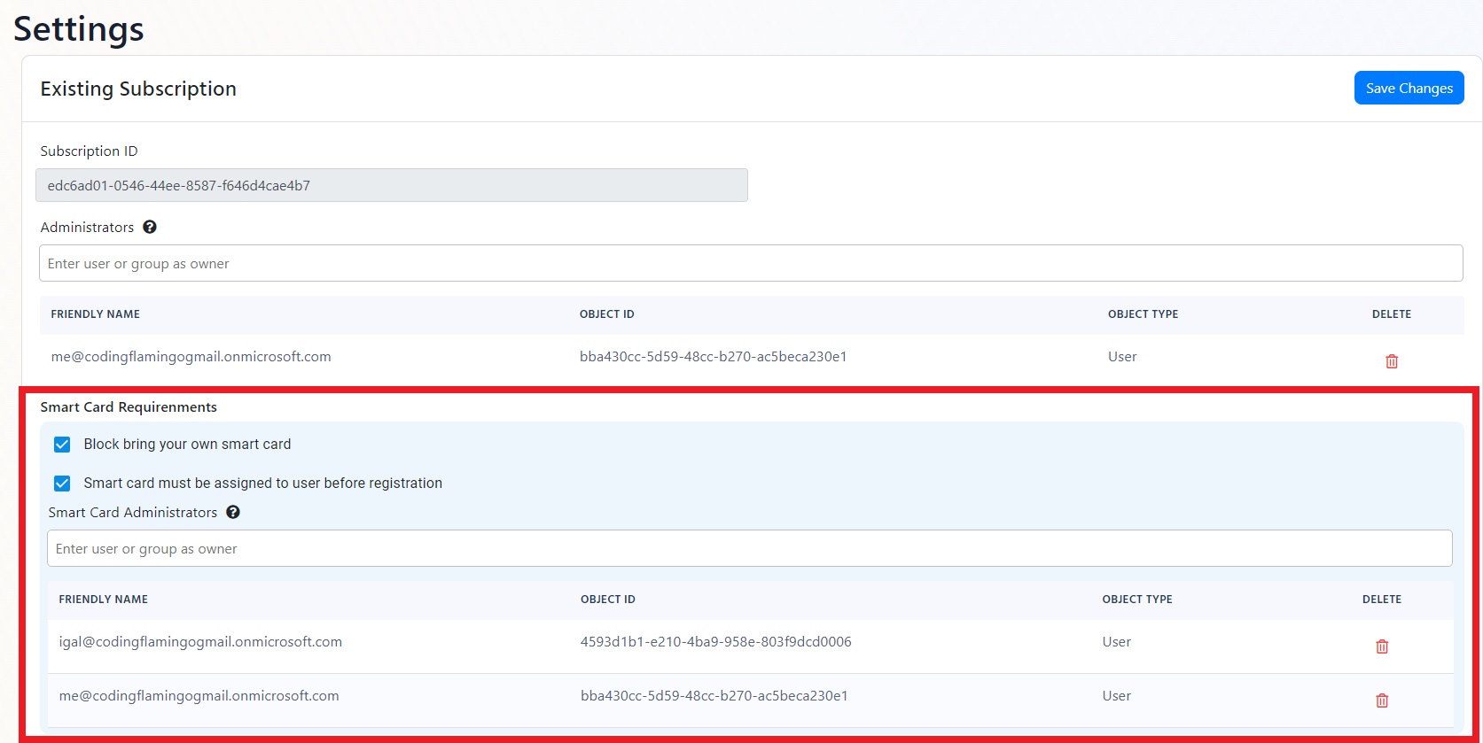Viewport: 1483px width, 743px height.
Task: Click the Smart Card Requirements heading
Action: pos(129,407)
